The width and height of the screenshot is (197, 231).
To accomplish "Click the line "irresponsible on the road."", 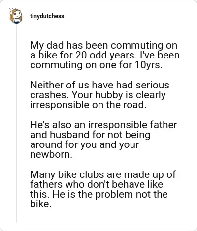I will [88, 105].
